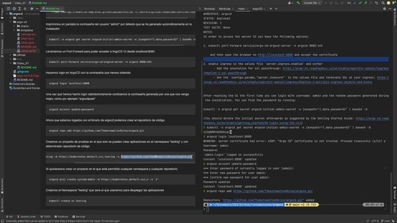Click the expand all icon in project panel
Image resolution: width=397 pixels, height=223 pixels.
pyautogui.click(x=19, y=9)
